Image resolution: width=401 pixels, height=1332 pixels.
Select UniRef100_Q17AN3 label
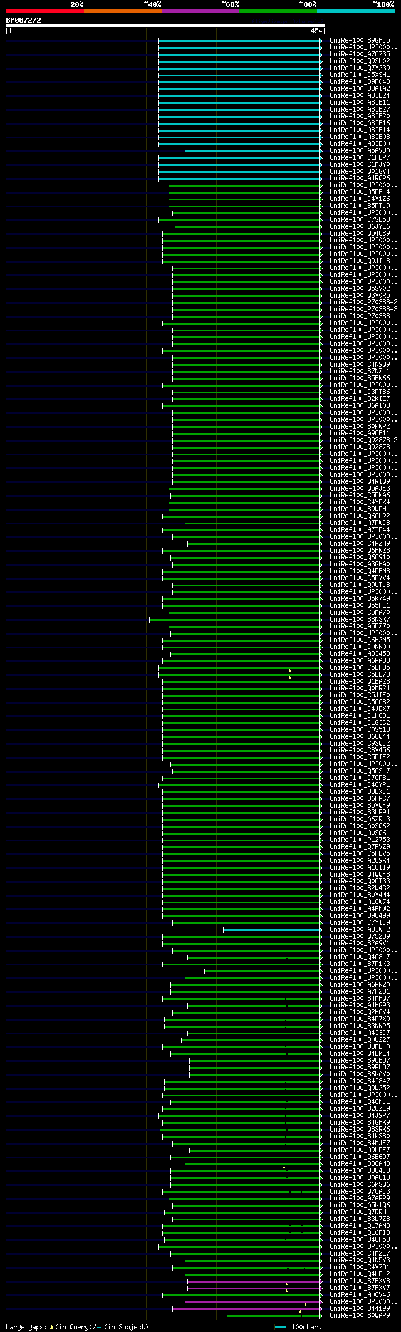click(360, 1225)
